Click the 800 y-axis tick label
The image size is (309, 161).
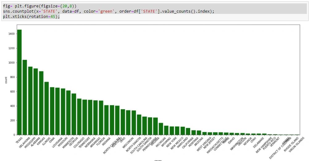click(12, 77)
